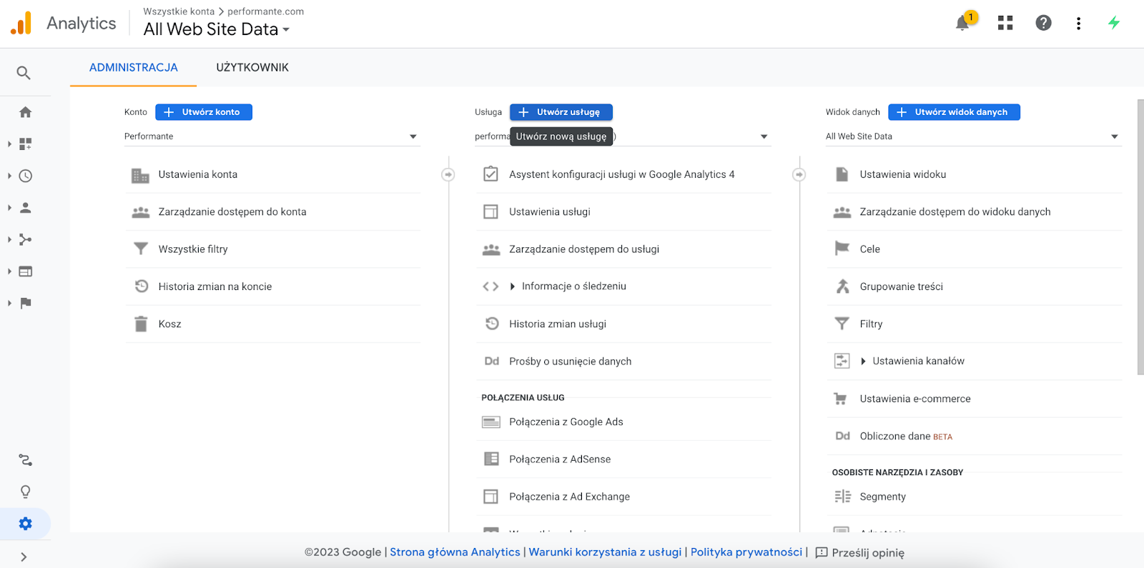This screenshot has height=568, width=1144.
Task: Open the three-dot more options menu
Action: [x=1078, y=23]
